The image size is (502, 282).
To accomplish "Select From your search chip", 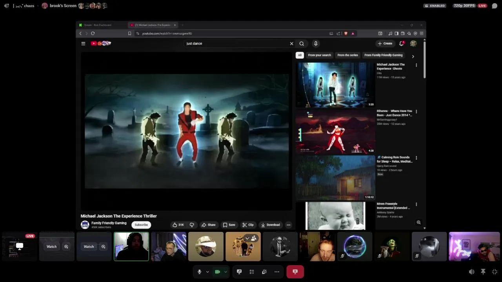I will click(319, 55).
